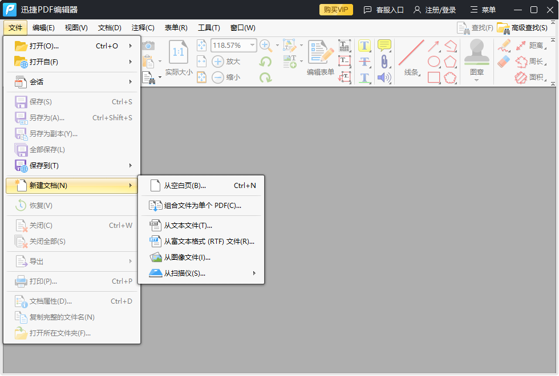Select the sticky note comment icon
The height and width of the screenshot is (376, 559).
(x=384, y=46)
